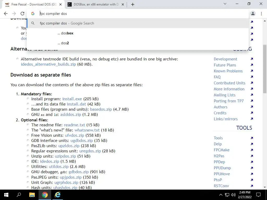Open the Mailing Lists sidebar link
267x200 pixels.
point(224,95)
